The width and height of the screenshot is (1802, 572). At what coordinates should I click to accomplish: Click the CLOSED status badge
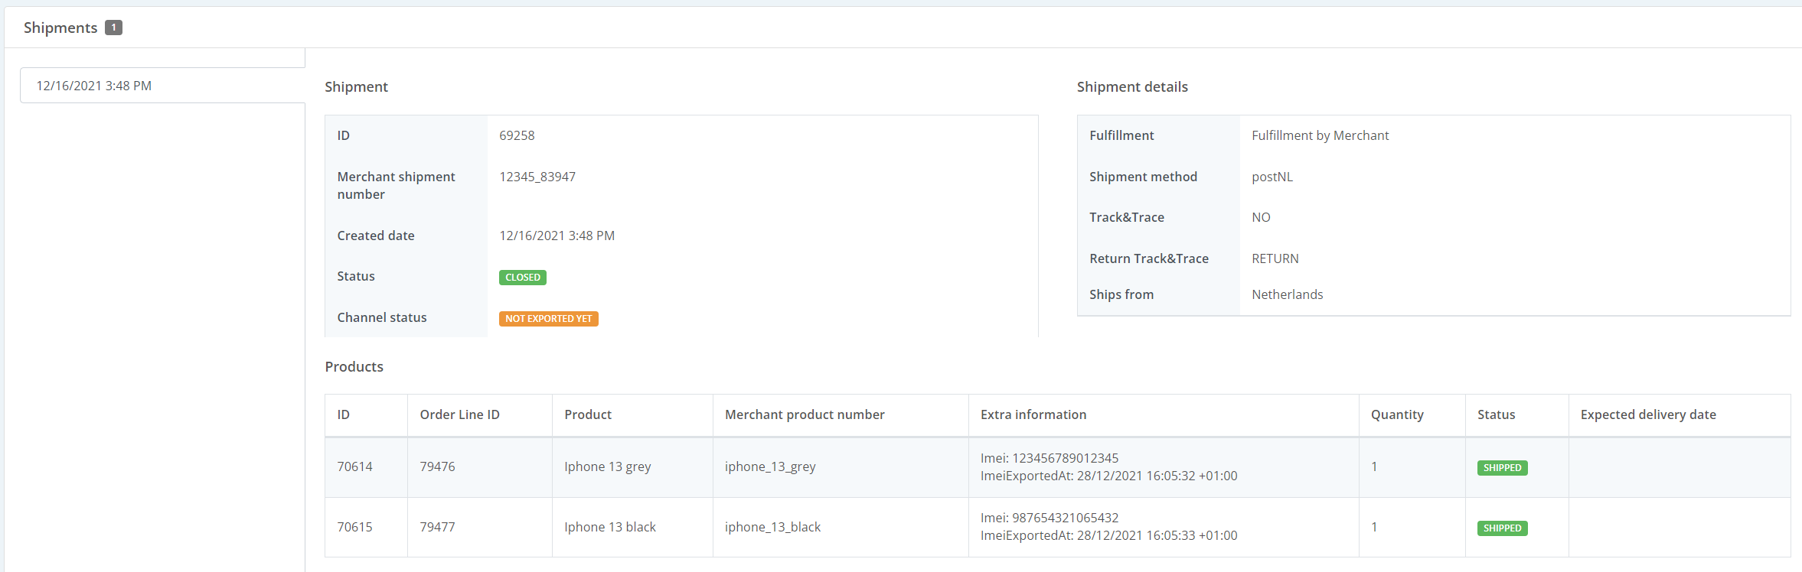pos(522,278)
